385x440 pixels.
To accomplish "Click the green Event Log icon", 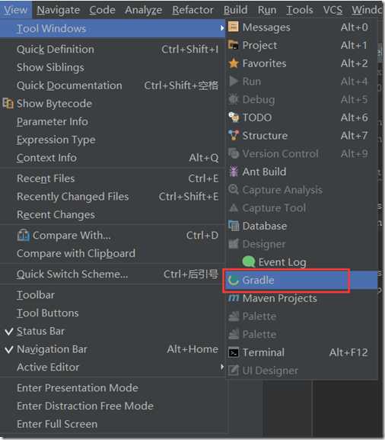I will (x=248, y=262).
